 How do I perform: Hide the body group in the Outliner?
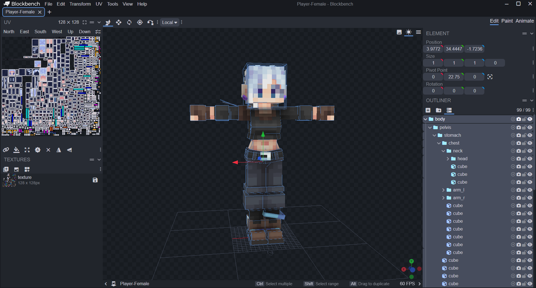[530, 119]
